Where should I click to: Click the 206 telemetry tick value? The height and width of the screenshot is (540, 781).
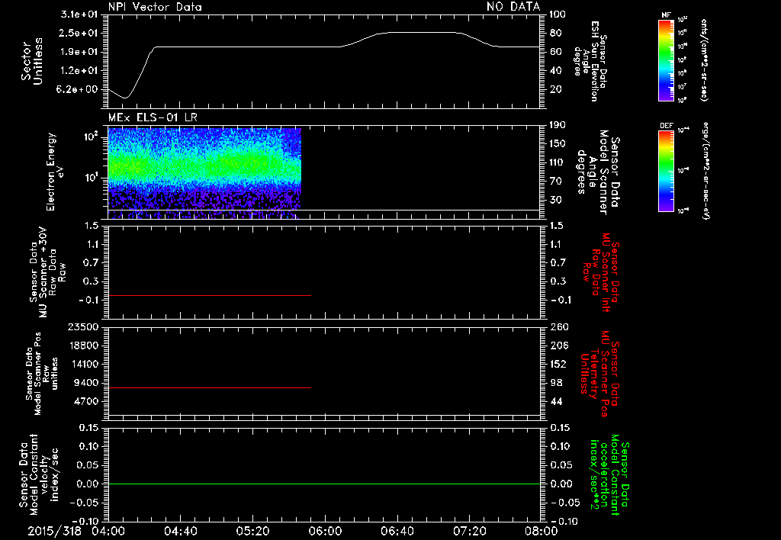coord(559,346)
